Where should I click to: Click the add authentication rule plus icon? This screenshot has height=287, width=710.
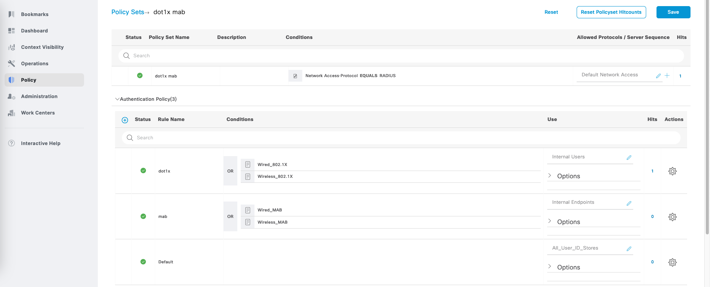(125, 120)
